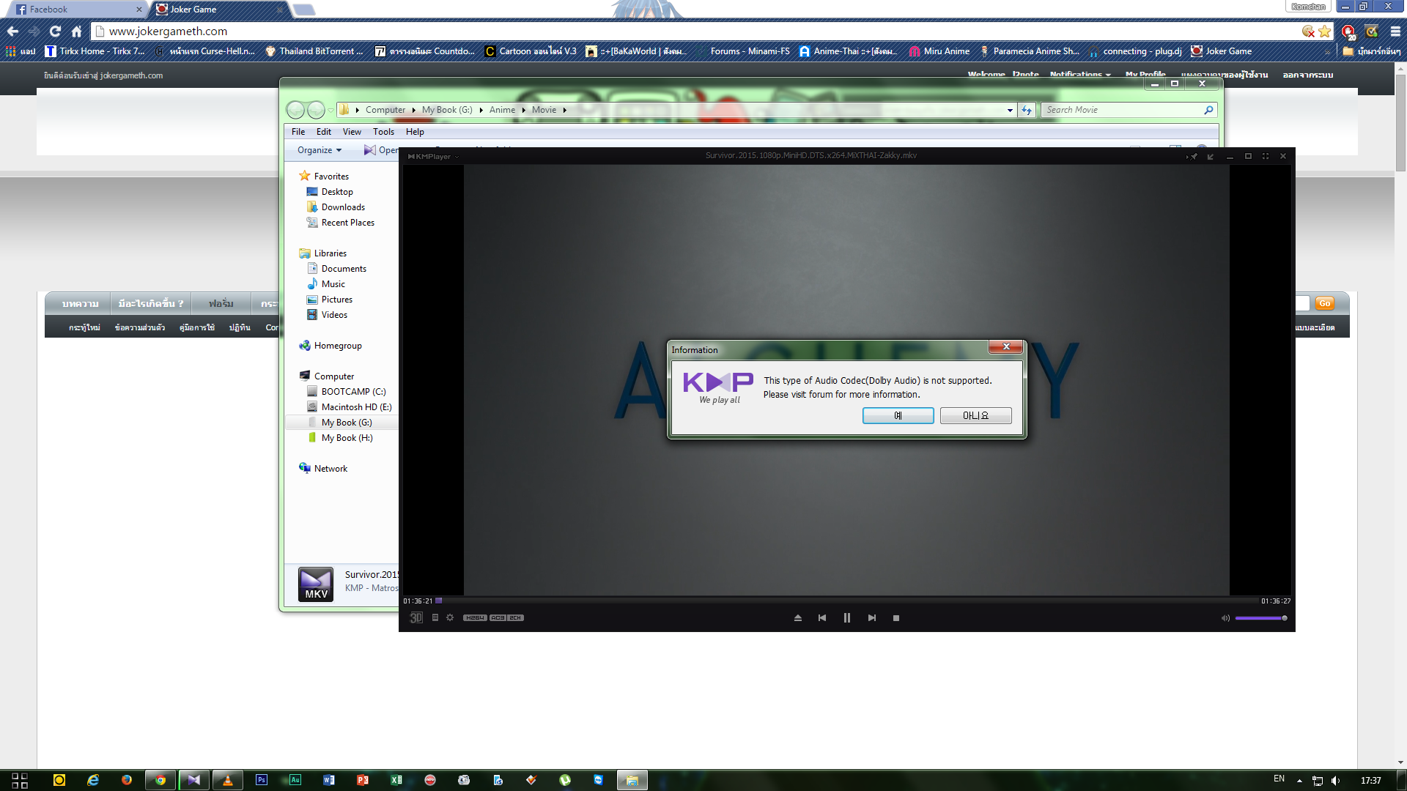
Task: Open the KMPlayer playlist icon
Action: point(435,617)
